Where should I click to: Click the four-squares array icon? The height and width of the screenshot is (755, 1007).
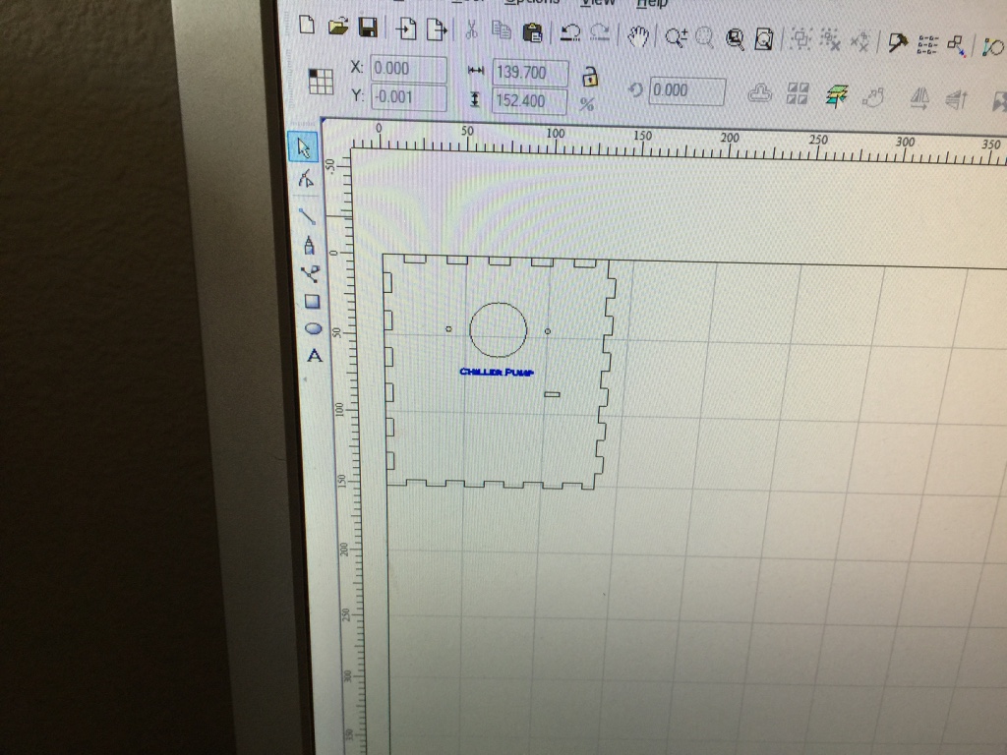797,93
